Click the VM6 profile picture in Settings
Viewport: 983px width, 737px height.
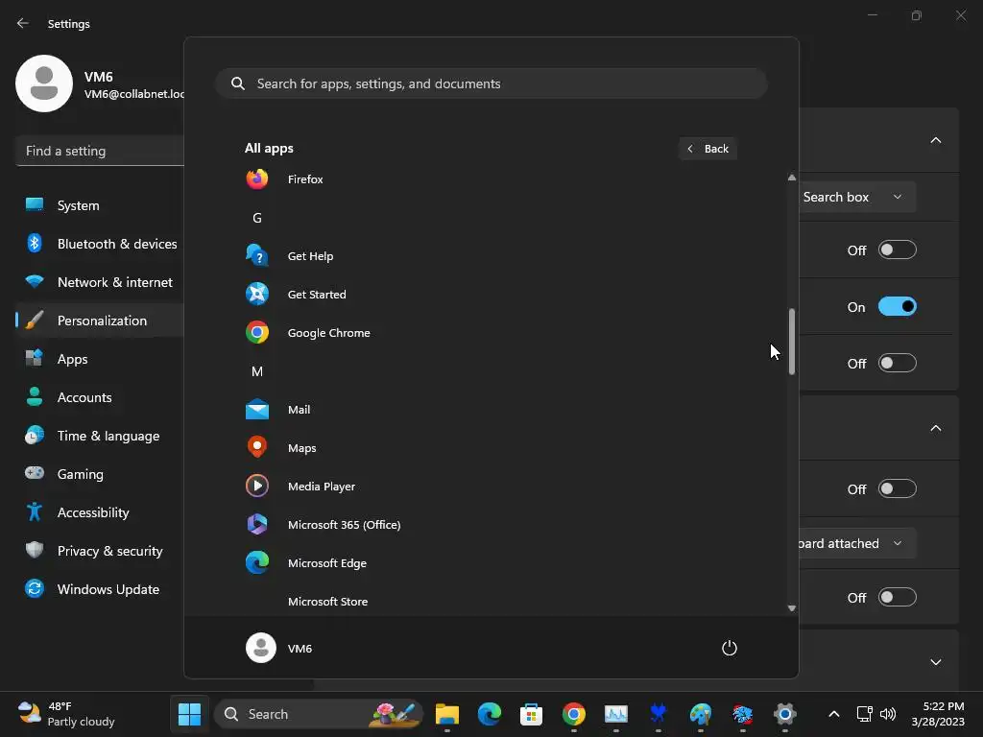(44, 83)
